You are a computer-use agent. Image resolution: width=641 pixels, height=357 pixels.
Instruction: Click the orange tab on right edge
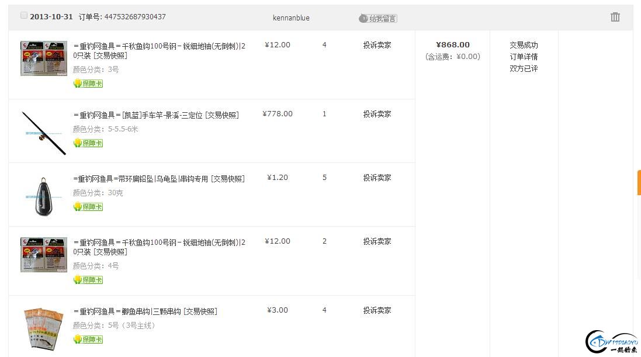tap(639, 183)
